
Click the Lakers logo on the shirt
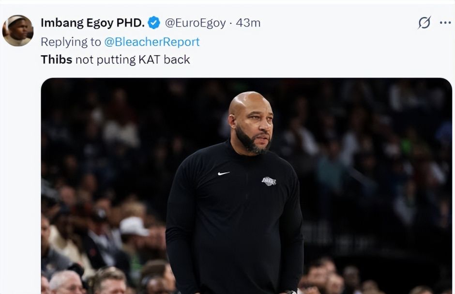coord(269,181)
